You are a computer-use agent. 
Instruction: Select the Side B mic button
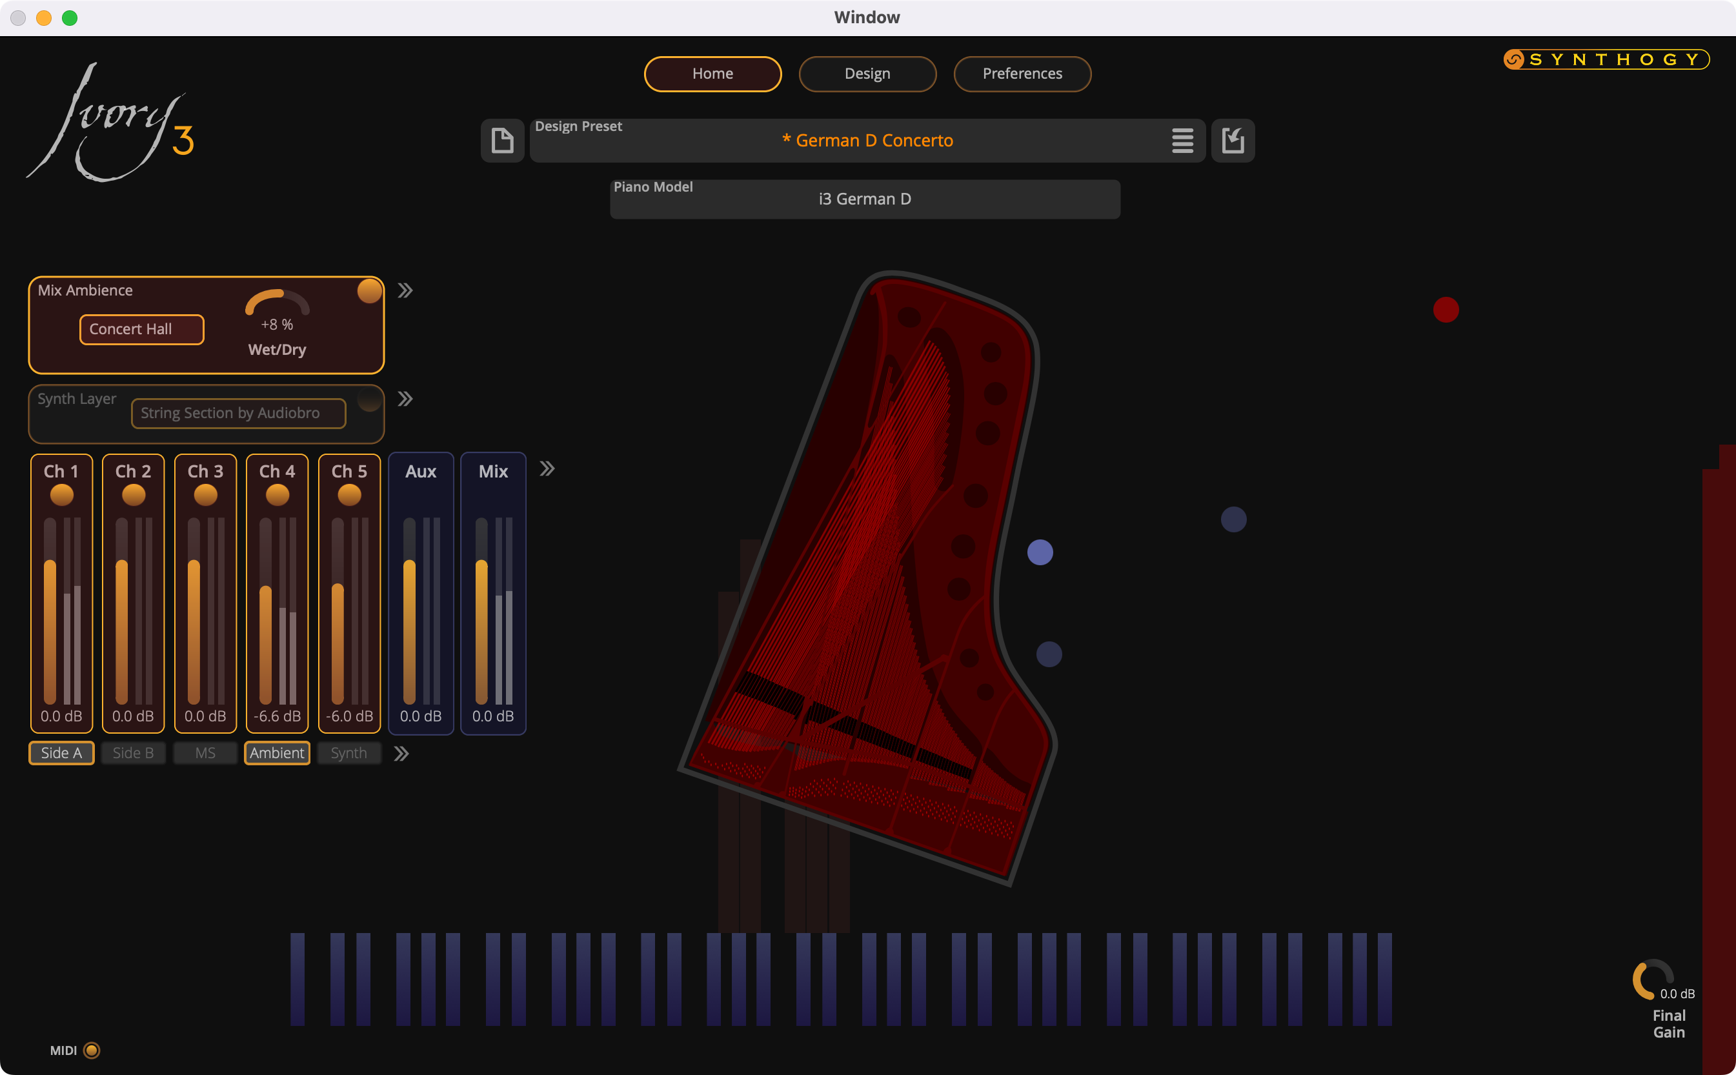click(133, 753)
